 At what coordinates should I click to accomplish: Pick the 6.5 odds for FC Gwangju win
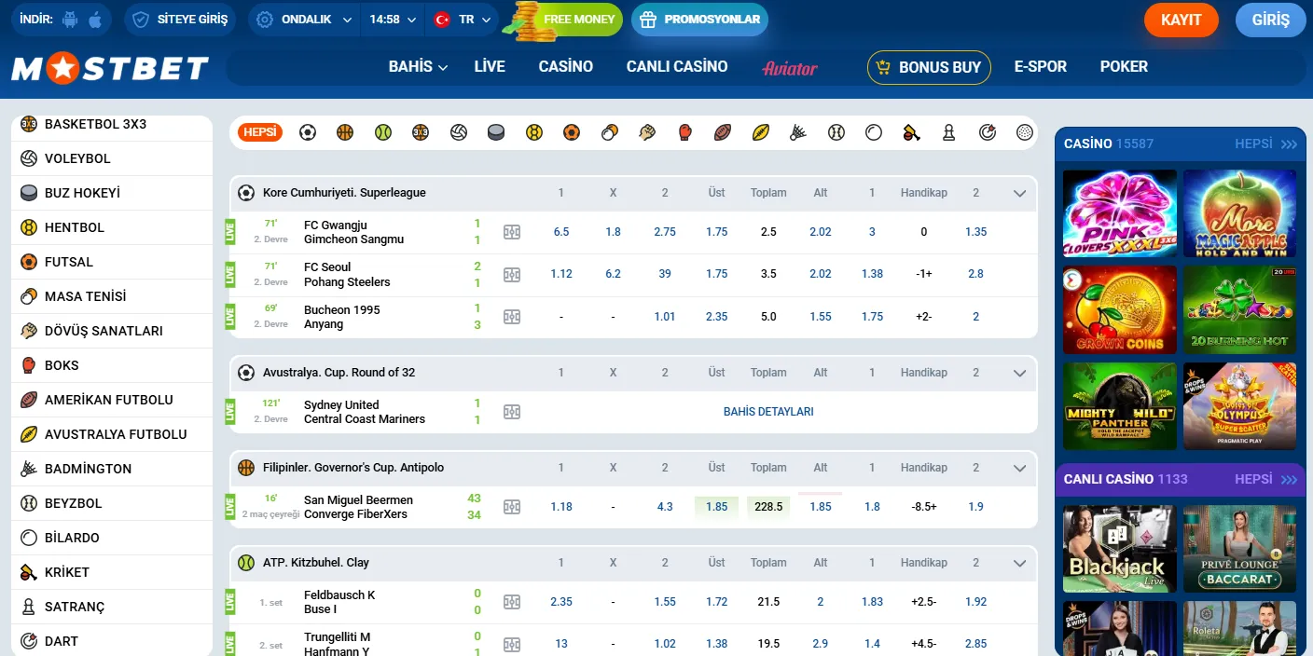coord(561,232)
